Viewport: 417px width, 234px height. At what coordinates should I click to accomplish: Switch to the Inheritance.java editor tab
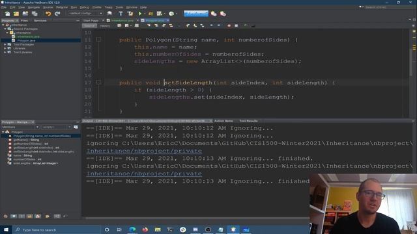[x=122, y=20]
